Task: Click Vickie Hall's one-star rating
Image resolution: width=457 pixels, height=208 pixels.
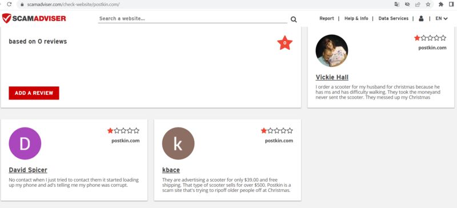Action: 430,38
